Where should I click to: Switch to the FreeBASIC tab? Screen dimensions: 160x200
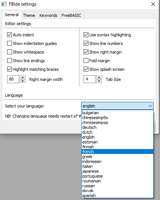point(71,15)
